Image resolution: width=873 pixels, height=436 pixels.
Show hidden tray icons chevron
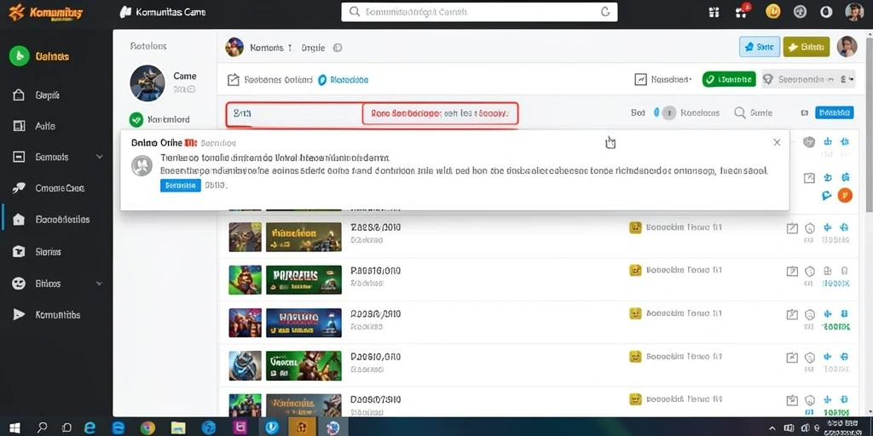coord(772,428)
